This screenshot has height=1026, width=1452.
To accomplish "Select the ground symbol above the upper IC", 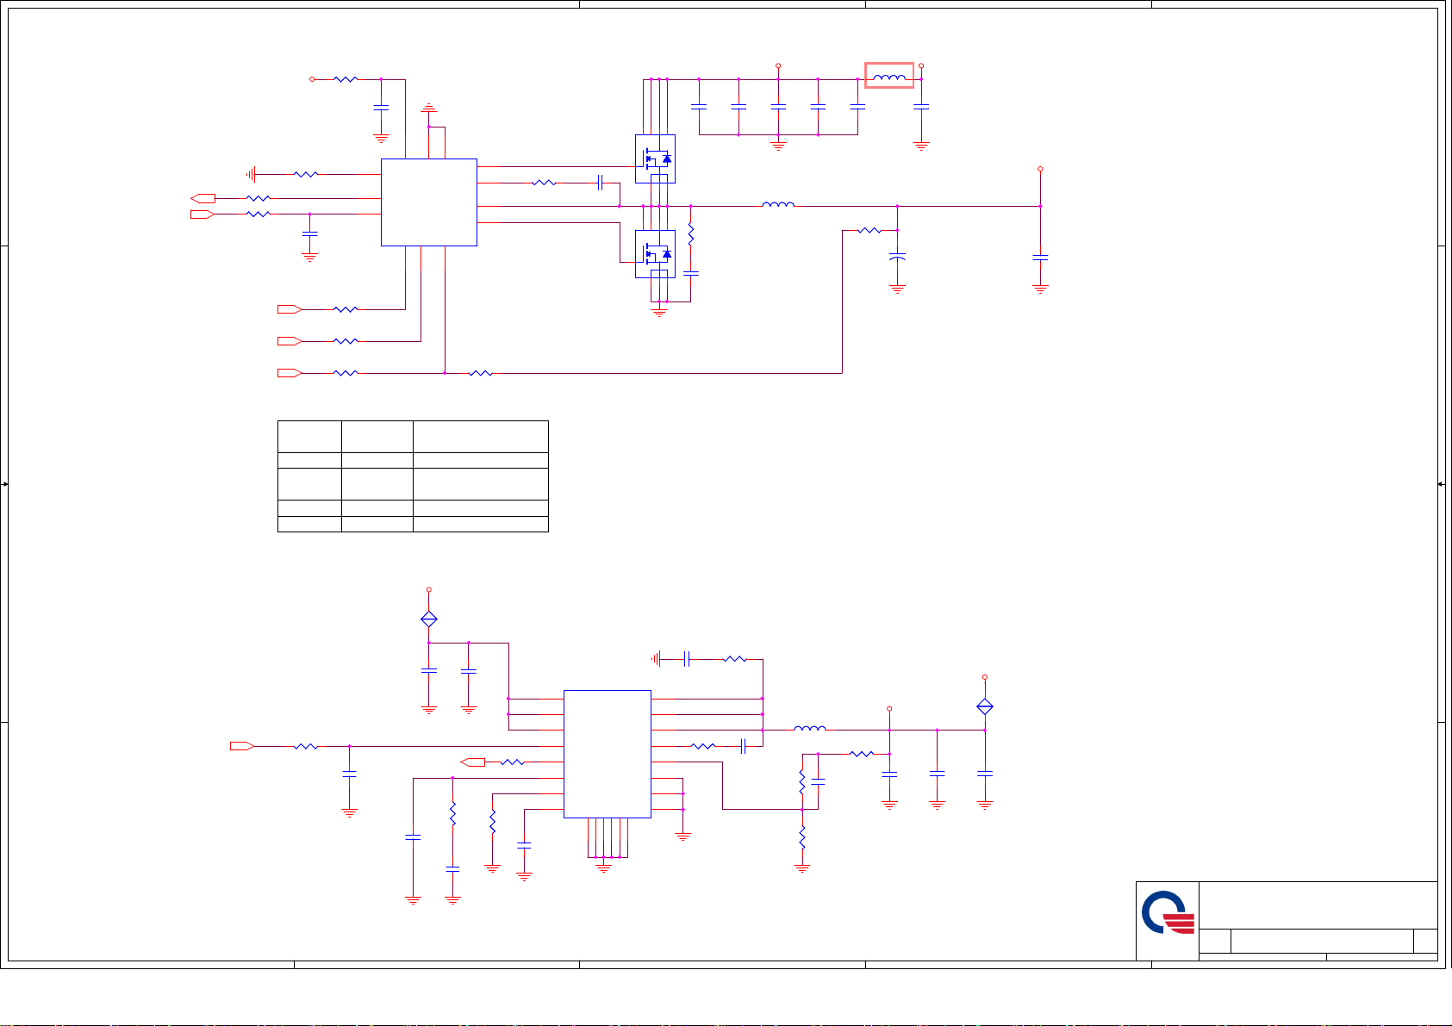I will [x=428, y=108].
